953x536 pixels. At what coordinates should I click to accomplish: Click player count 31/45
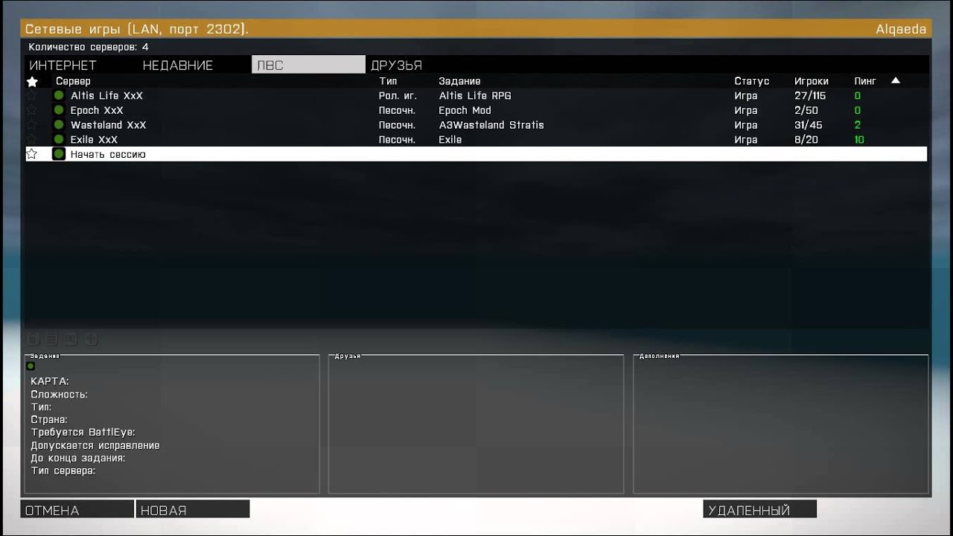tap(809, 125)
